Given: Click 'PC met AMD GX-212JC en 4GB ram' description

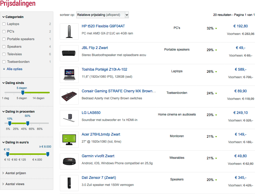Looking at the screenshot, I should pyautogui.click(x=107, y=33).
